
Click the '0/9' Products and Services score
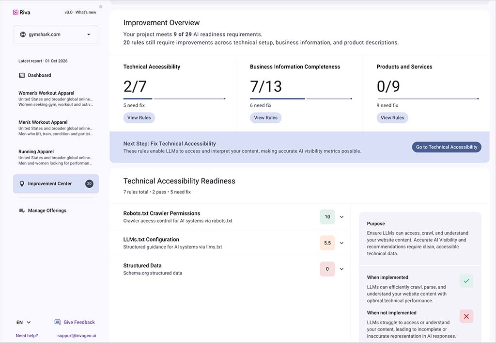pyautogui.click(x=388, y=86)
